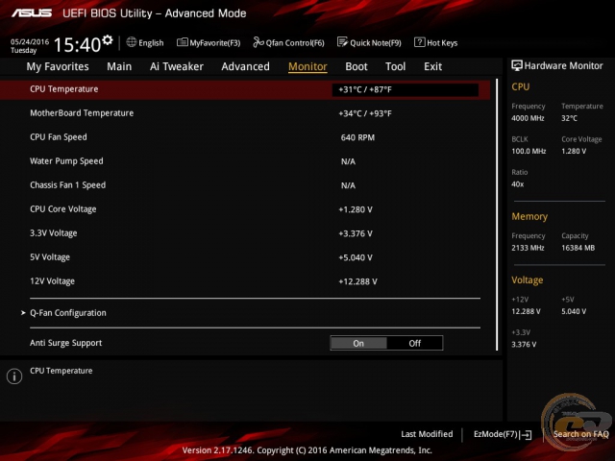The width and height of the screenshot is (615, 461).
Task: Click the Hot Keys question mark icon
Action: [x=419, y=42]
